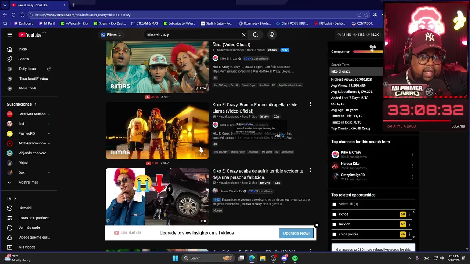Run the search with the magnifier icon
Viewport: 470px width, 264px height.
point(256,35)
